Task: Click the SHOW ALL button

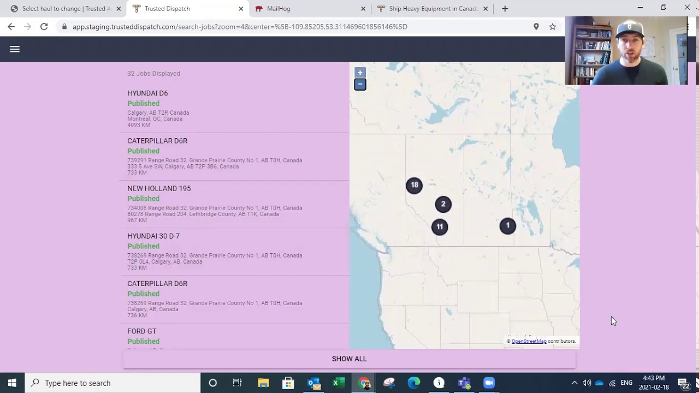Action: [349, 359]
